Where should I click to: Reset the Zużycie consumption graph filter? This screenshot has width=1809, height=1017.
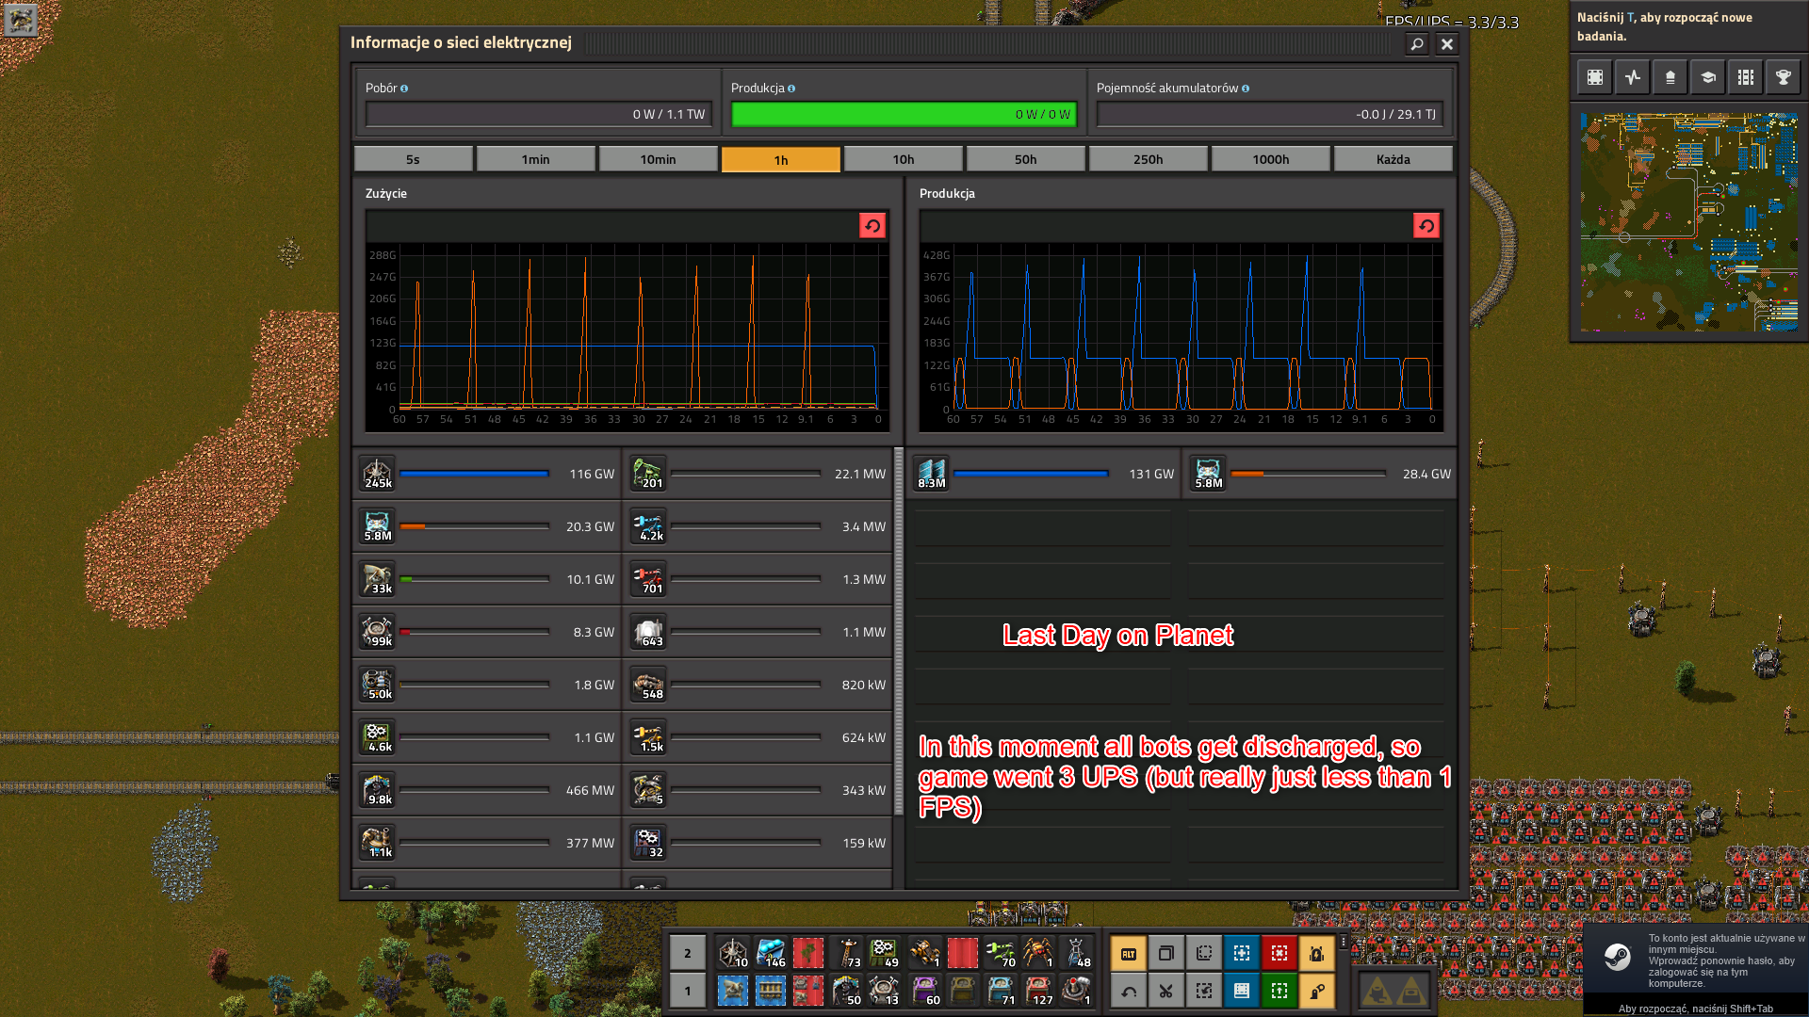872,226
